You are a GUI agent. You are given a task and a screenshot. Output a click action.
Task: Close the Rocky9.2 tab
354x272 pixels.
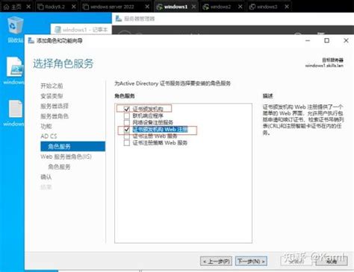coord(74,7)
